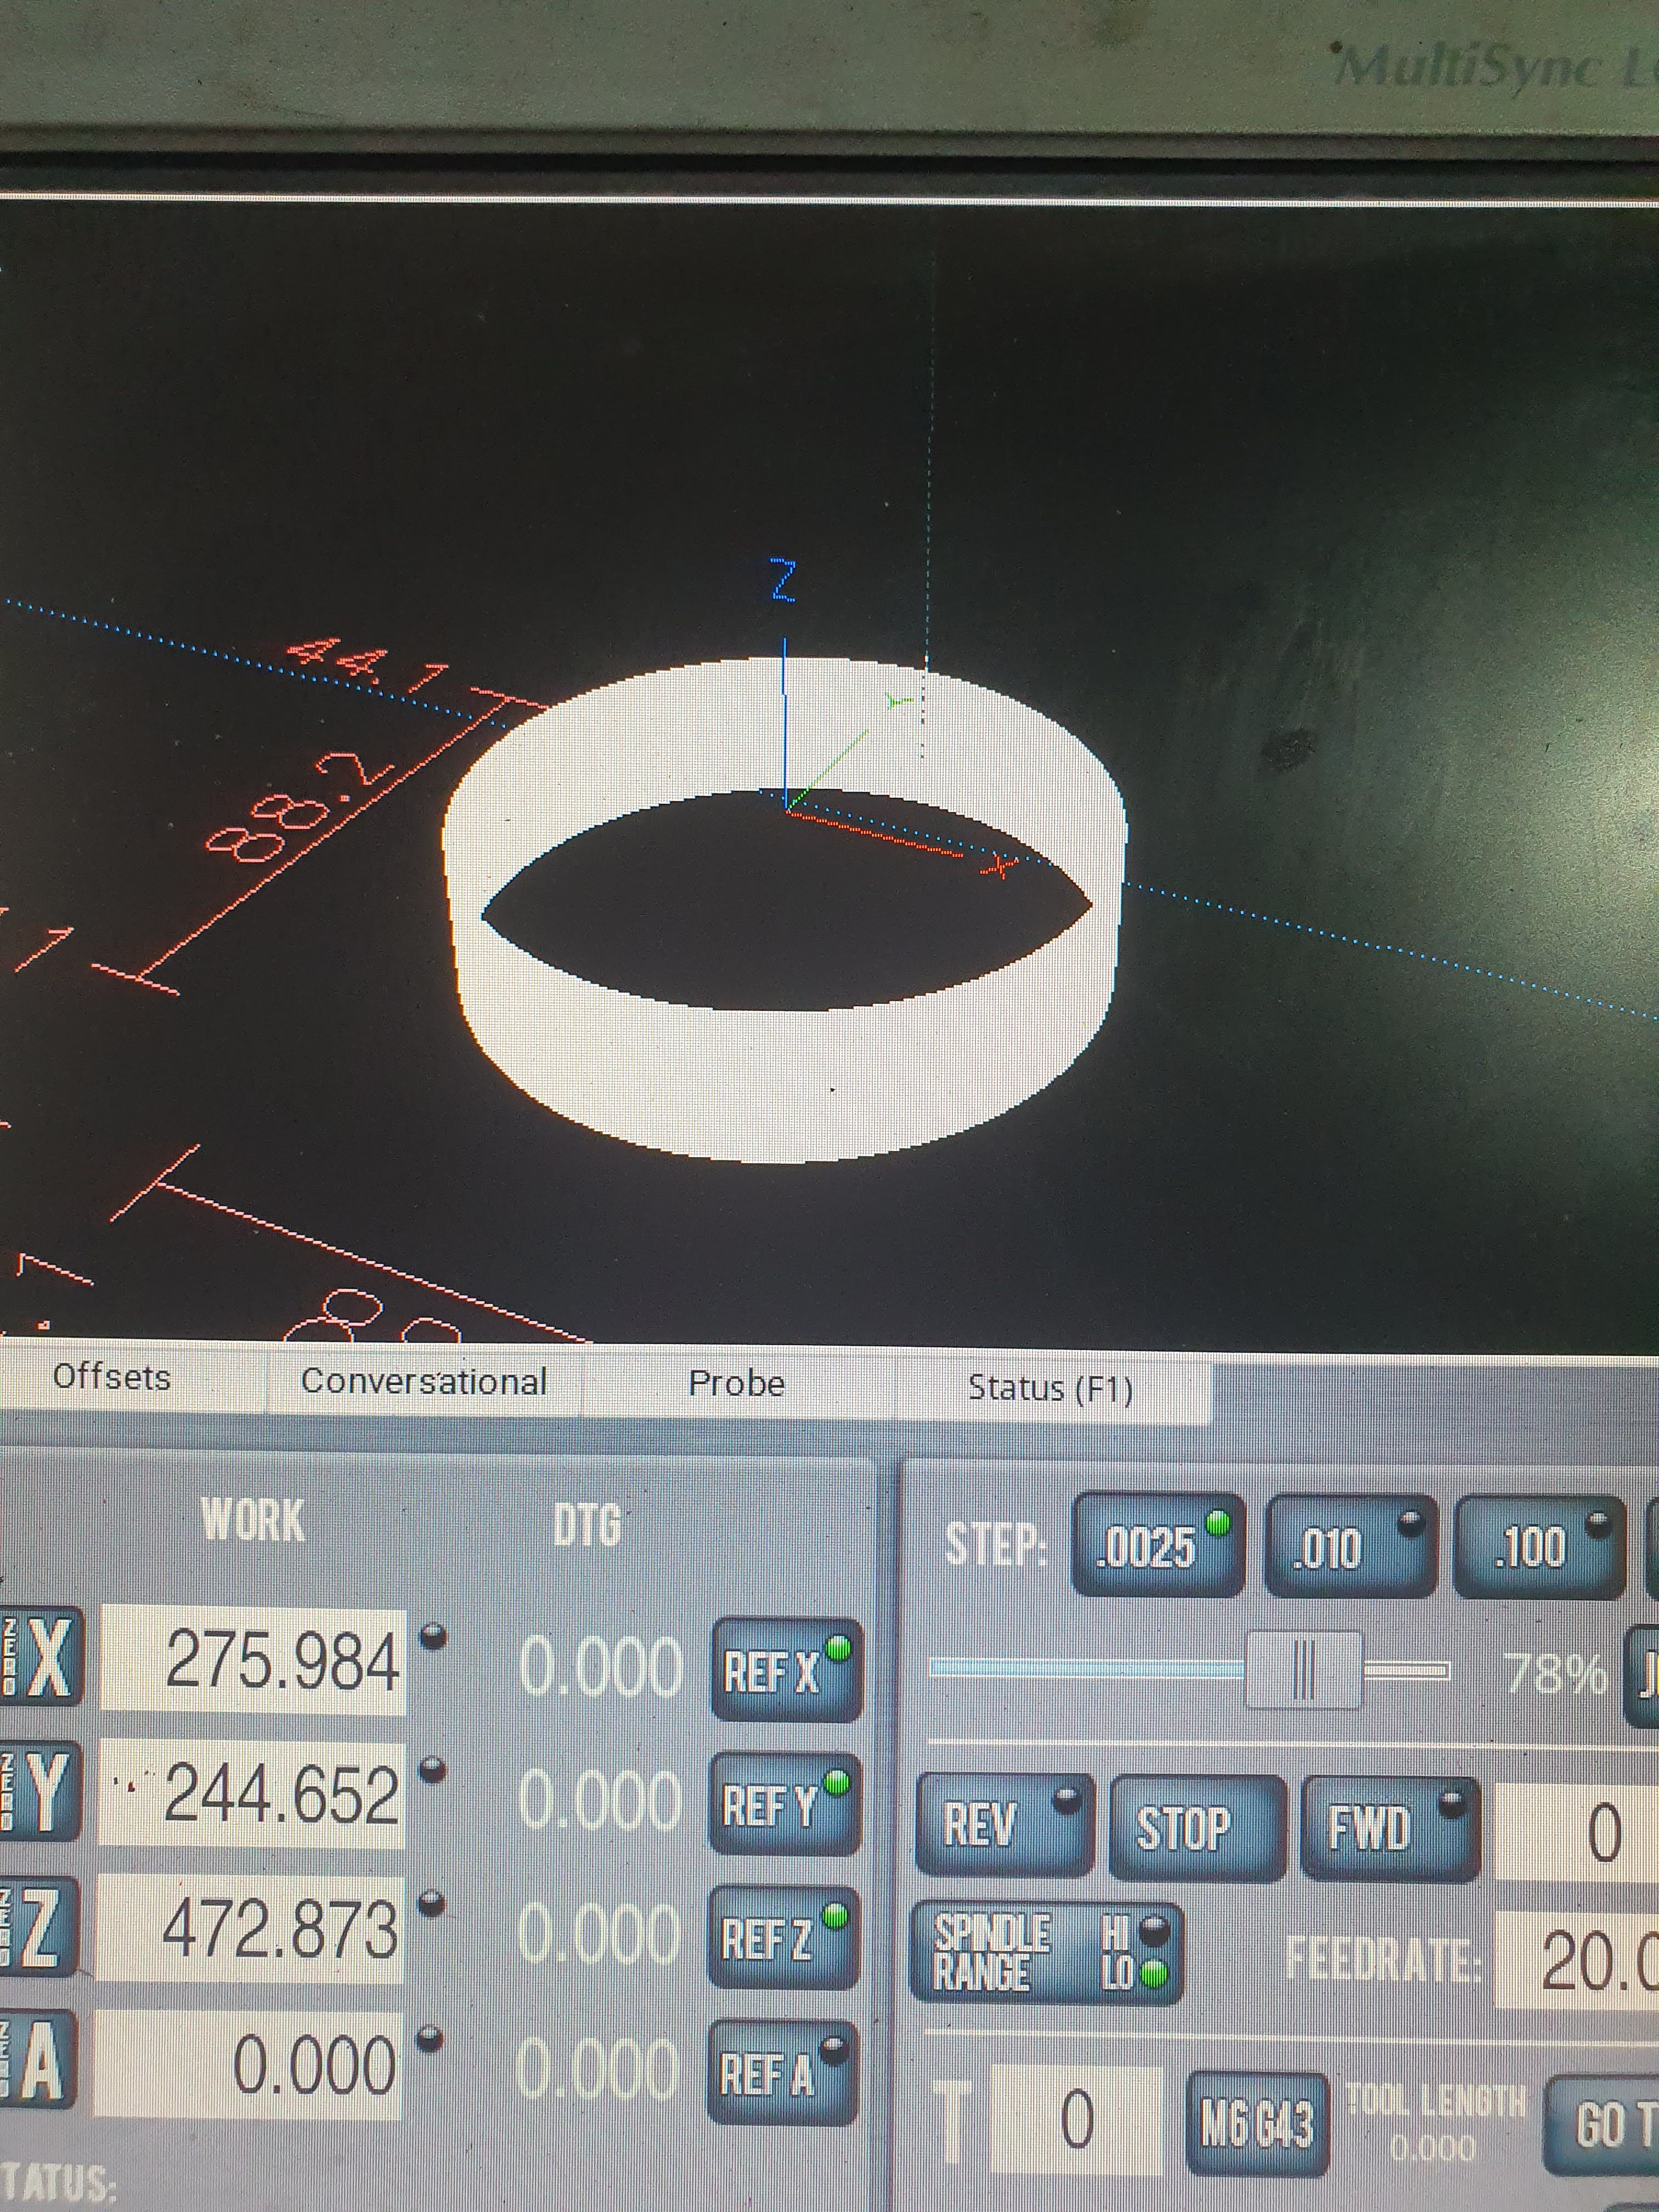Click the X work coordinate field 275.984
The height and width of the screenshot is (2212, 1659).
click(253, 1661)
